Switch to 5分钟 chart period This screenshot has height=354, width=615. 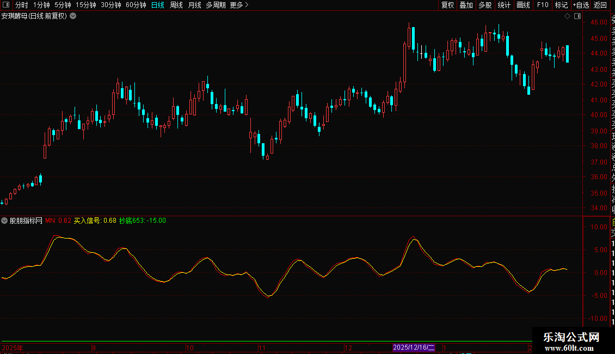(63, 5)
